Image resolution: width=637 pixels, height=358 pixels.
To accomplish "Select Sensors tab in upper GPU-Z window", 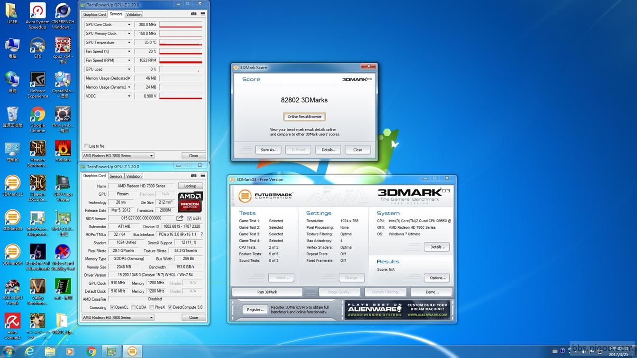I will pos(116,14).
